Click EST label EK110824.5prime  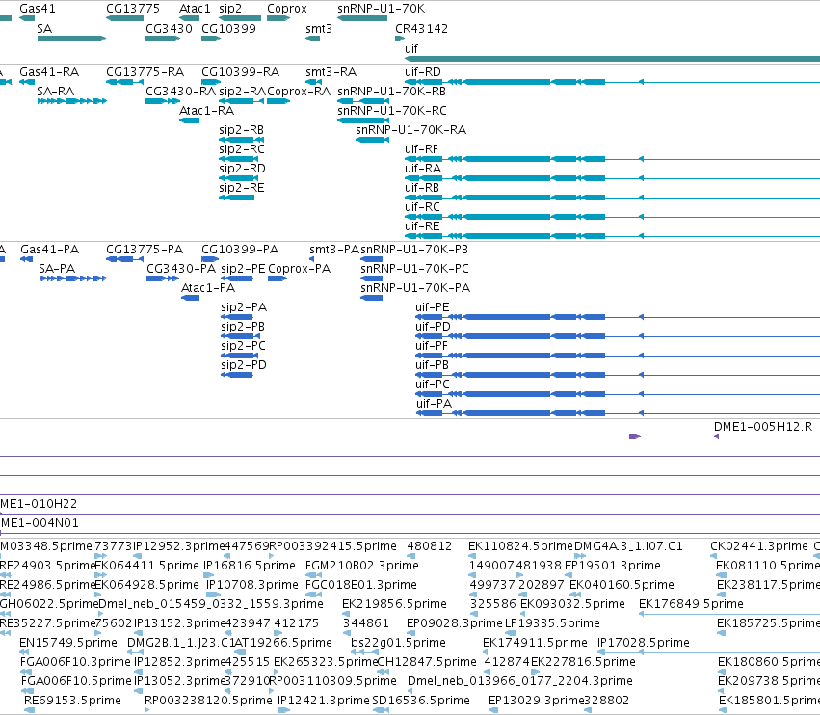pos(520,546)
